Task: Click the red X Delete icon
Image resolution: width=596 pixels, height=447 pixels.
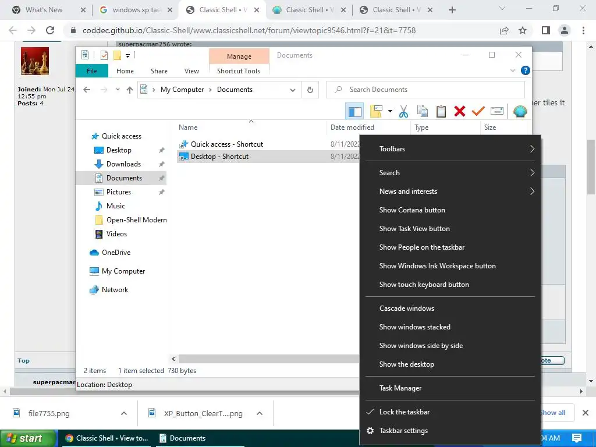Action: [x=460, y=111]
